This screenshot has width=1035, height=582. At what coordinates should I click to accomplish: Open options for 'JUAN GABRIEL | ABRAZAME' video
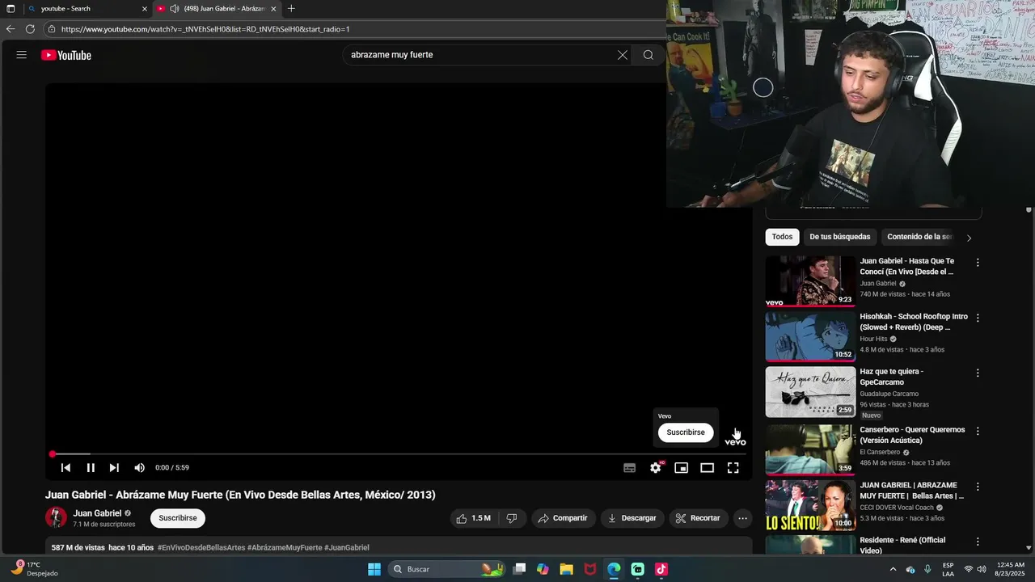[978, 487]
